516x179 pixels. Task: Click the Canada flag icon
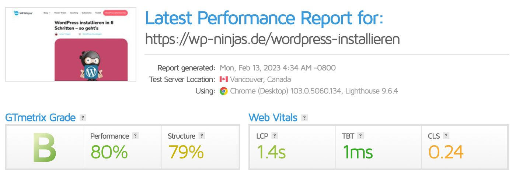click(223, 79)
